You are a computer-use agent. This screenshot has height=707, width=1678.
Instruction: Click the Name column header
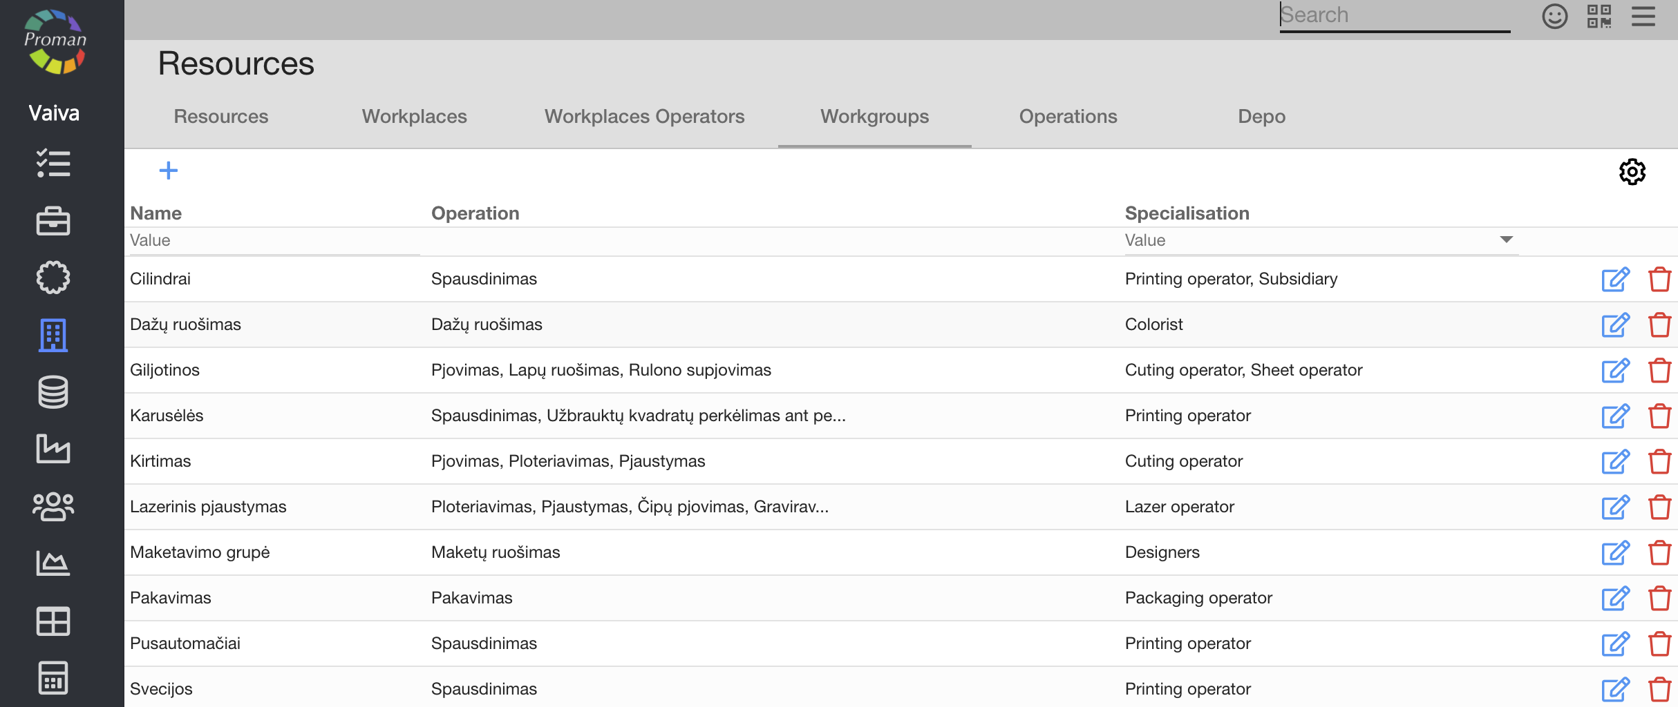click(x=156, y=213)
